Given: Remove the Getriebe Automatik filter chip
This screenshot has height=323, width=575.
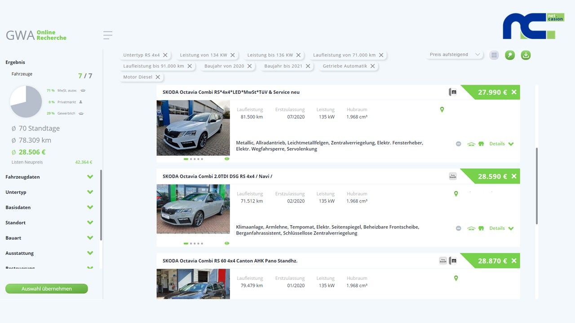Looking at the screenshot, I should pyautogui.click(x=372, y=66).
